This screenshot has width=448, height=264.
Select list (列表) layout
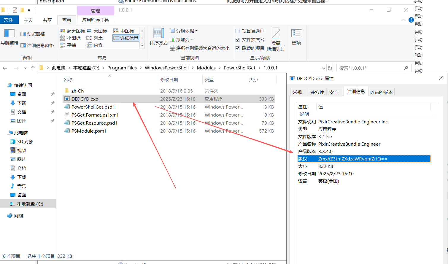95,38
